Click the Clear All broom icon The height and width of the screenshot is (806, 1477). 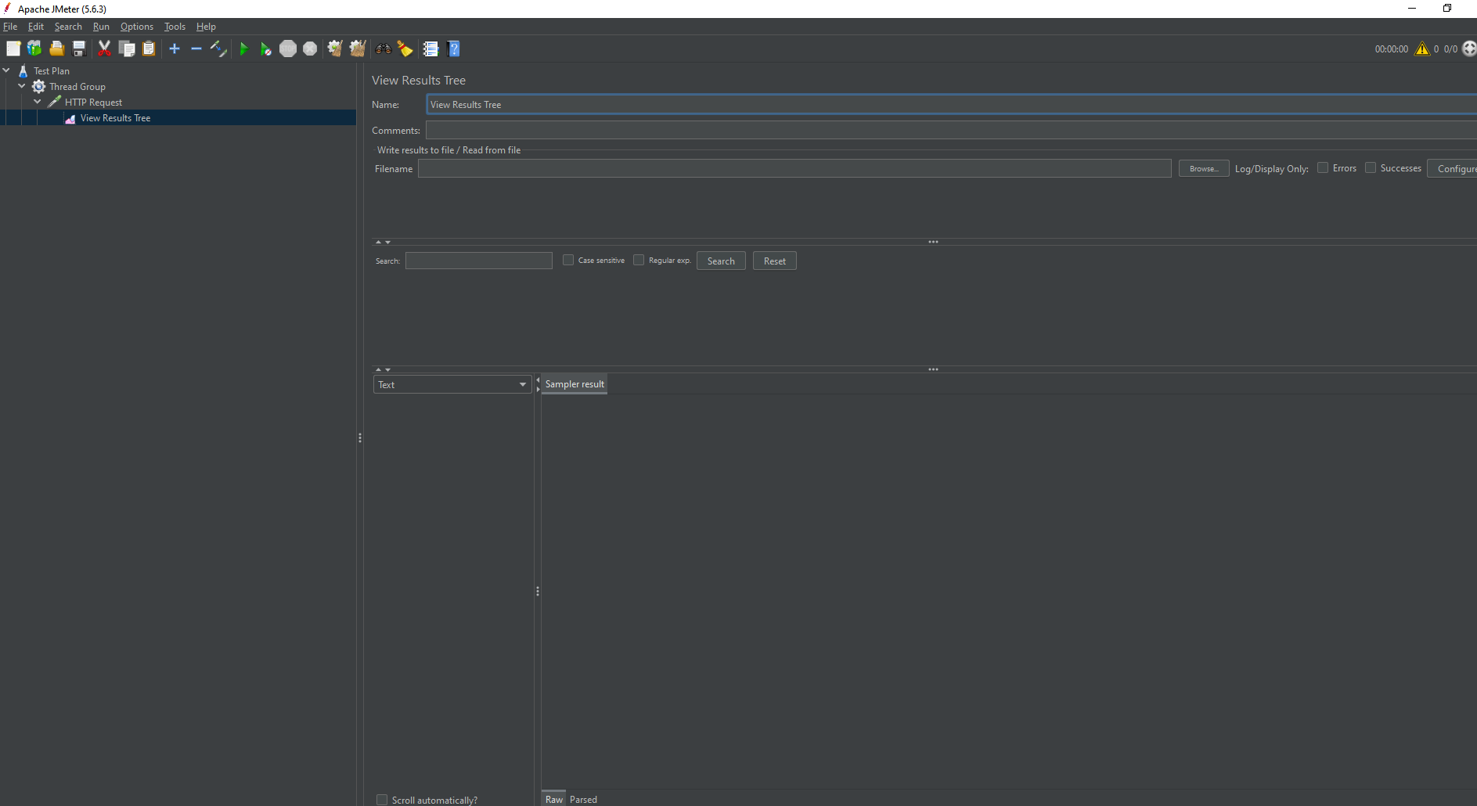point(358,49)
